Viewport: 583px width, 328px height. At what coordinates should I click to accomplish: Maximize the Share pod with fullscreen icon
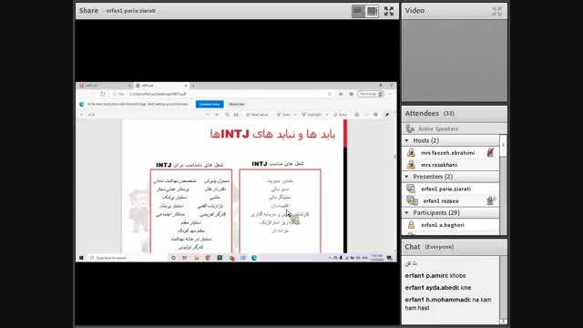coord(389,11)
